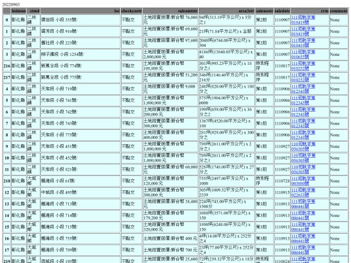Open the crm link in row 1
The height and width of the screenshot is (263, 351).
click(303, 31)
